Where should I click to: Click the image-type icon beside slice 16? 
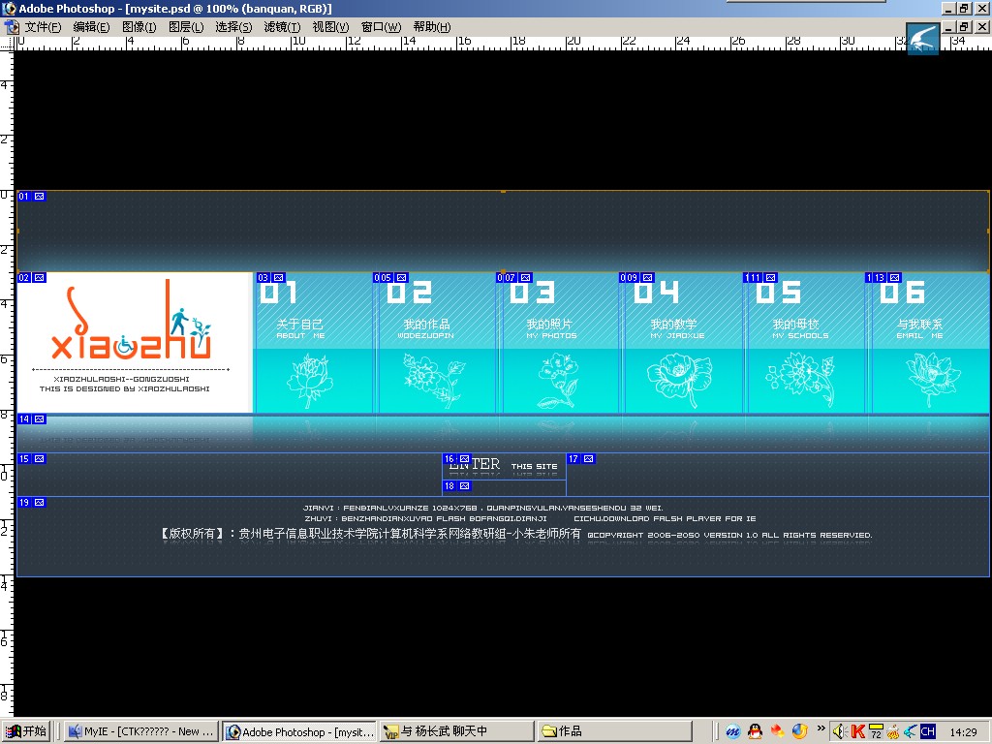pyautogui.click(x=464, y=458)
